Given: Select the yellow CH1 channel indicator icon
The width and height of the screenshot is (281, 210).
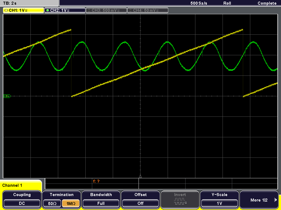Looking at the screenshot, I should [6, 10].
